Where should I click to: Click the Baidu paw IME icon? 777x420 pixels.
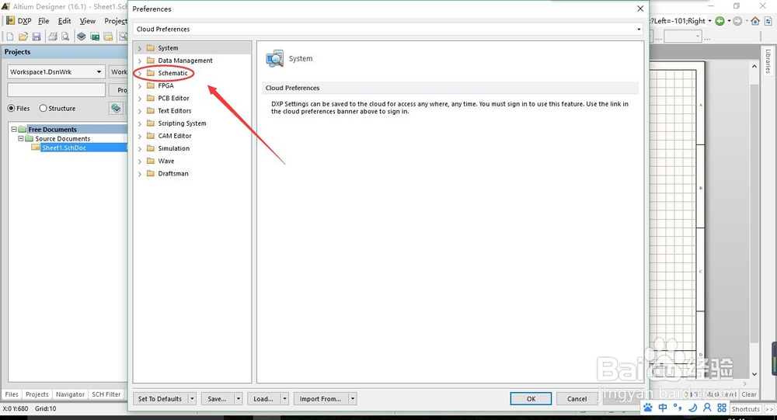648,408
